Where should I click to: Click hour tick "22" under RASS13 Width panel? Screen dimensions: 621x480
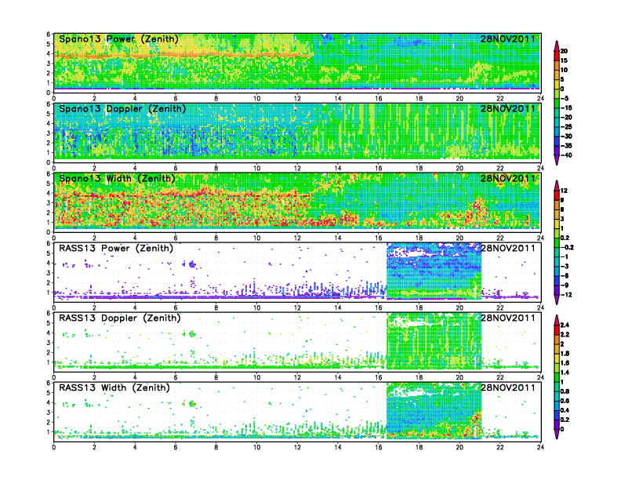(x=499, y=447)
